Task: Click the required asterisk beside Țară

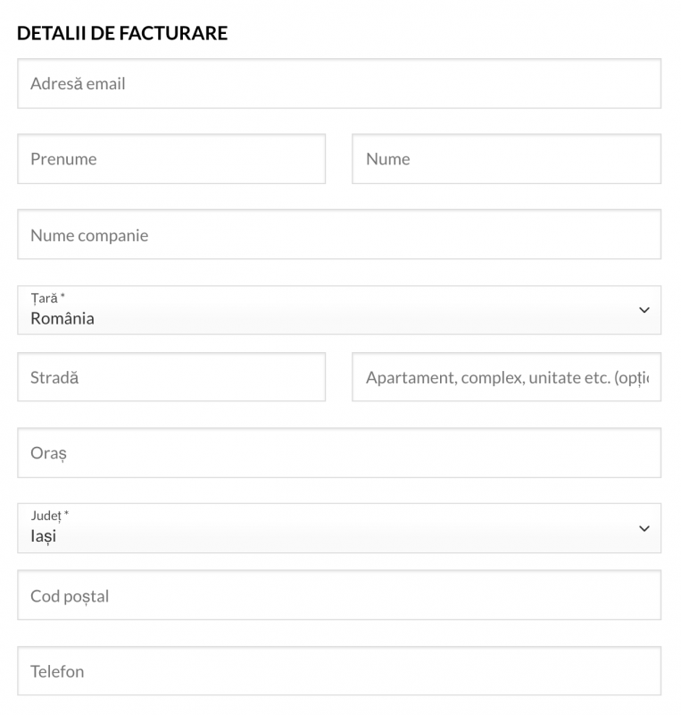Action: tap(62, 297)
